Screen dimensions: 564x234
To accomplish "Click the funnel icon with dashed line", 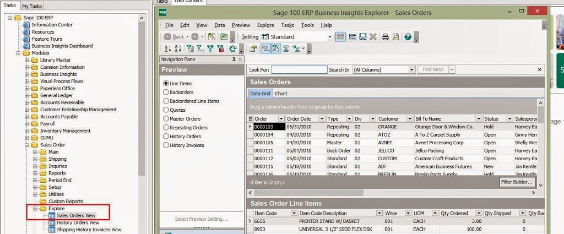I will pyautogui.click(x=200, y=48).
